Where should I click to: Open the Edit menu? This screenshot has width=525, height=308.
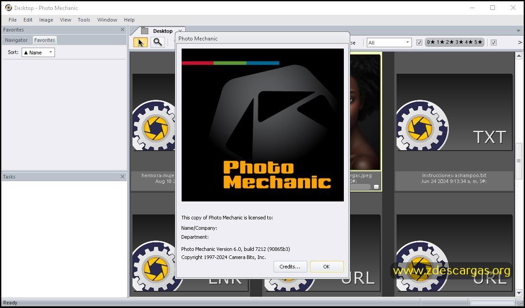click(x=28, y=20)
